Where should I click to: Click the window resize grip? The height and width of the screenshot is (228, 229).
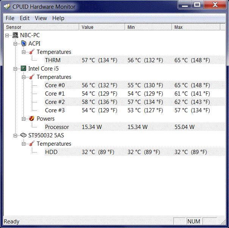[223, 222]
